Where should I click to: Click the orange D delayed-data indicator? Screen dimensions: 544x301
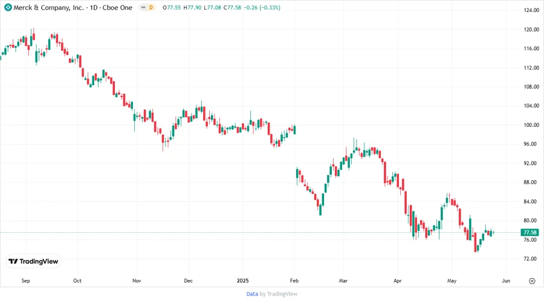coord(151,7)
